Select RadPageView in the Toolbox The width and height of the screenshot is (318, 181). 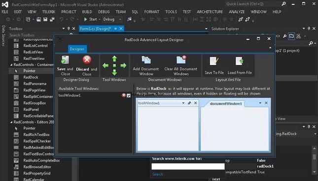[x=34, y=90]
